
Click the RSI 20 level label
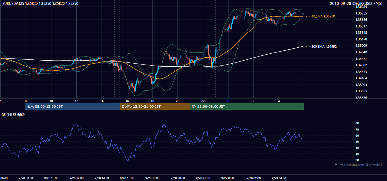click(357, 160)
